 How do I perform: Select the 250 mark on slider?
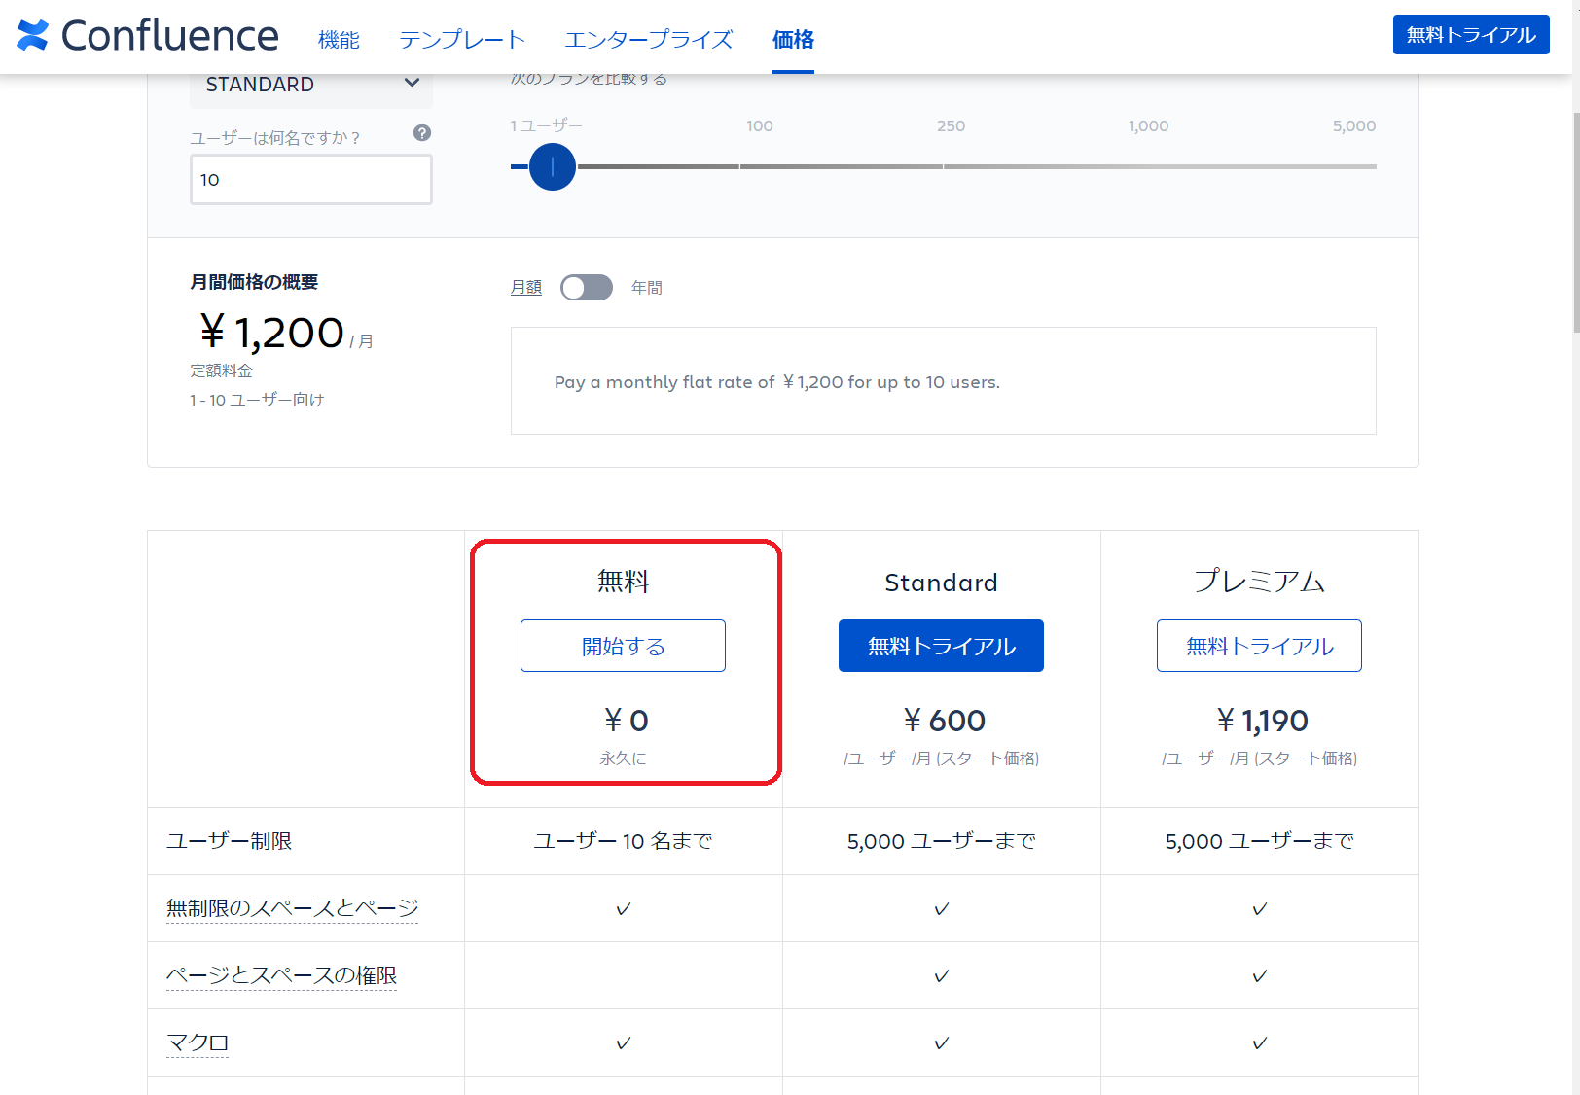(952, 126)
